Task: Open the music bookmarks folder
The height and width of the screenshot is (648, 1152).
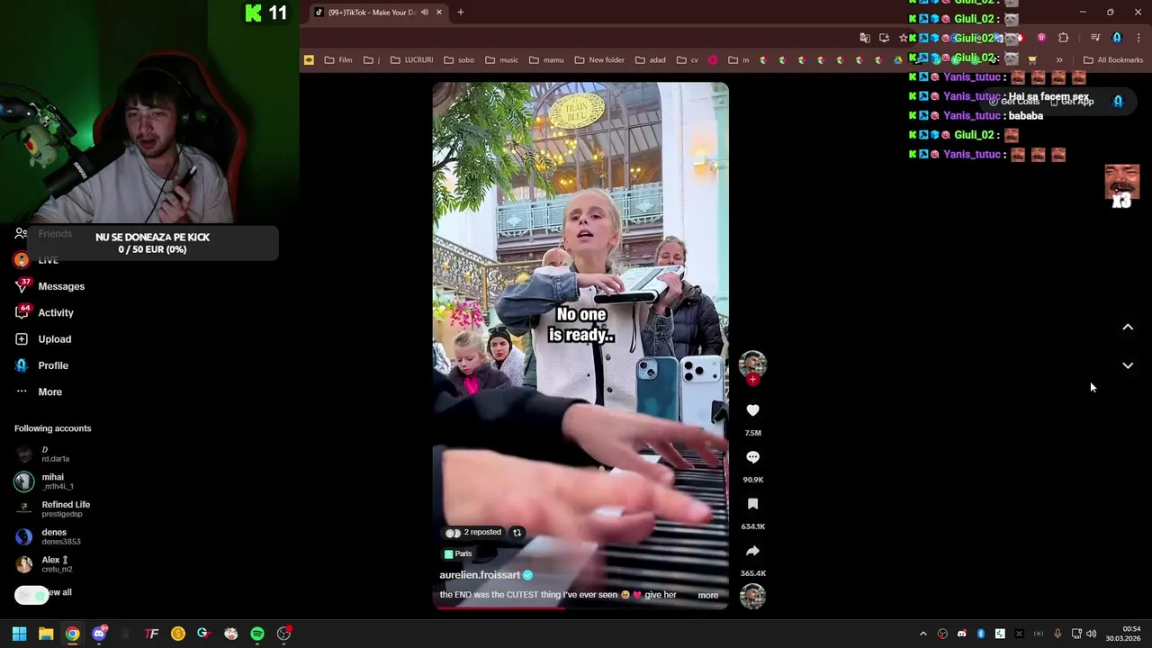Action: click(501, 60)
